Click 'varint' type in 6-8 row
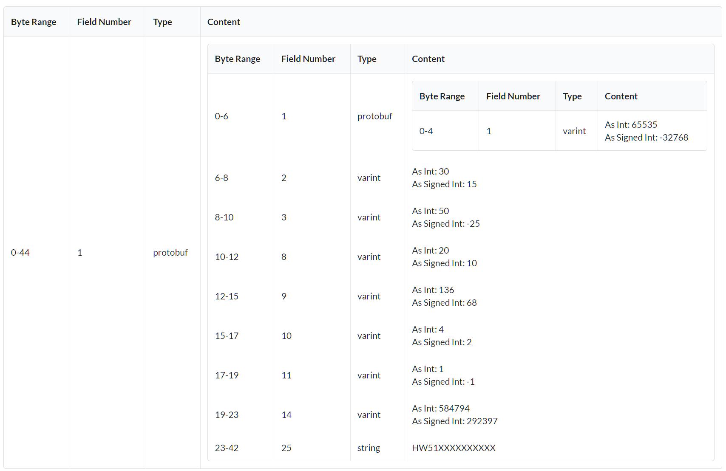This screenshot has height=471, width=726. [x=369, y=178]
